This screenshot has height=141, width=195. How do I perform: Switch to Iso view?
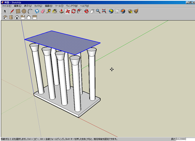tap(5, 17)
